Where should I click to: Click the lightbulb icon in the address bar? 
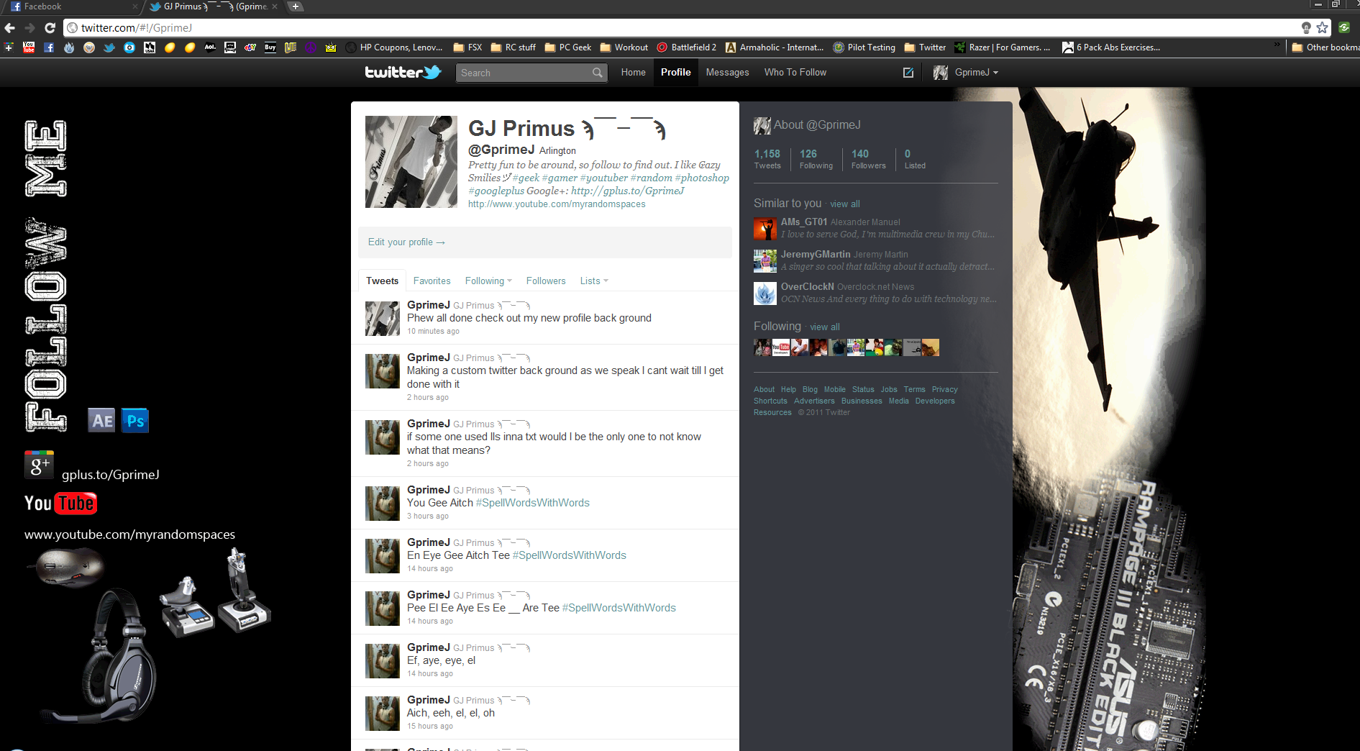click(x=1306, y=28)
